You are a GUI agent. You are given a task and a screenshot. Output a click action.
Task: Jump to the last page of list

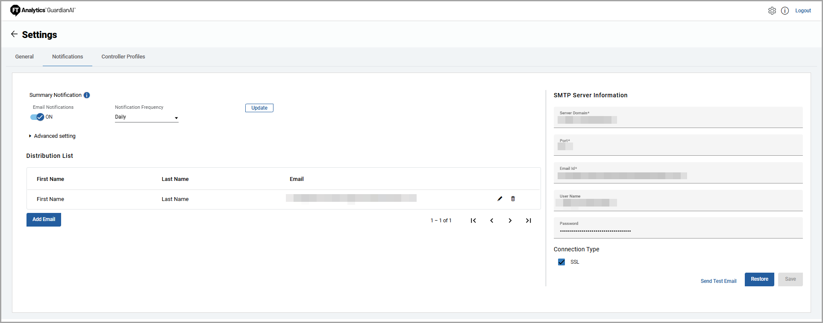[x=528, y=221]
